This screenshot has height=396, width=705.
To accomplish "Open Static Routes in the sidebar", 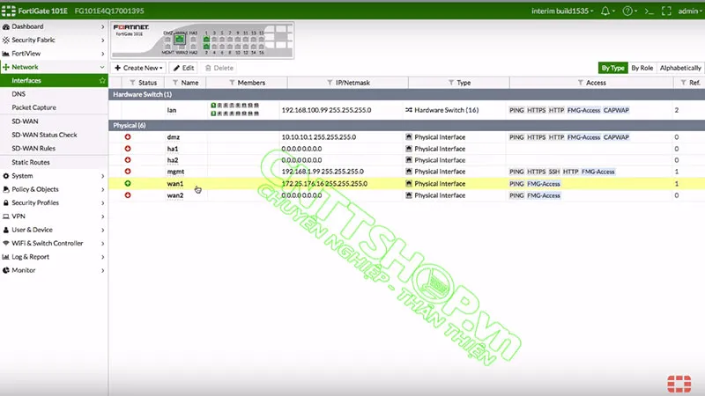I will coord(31,162).
